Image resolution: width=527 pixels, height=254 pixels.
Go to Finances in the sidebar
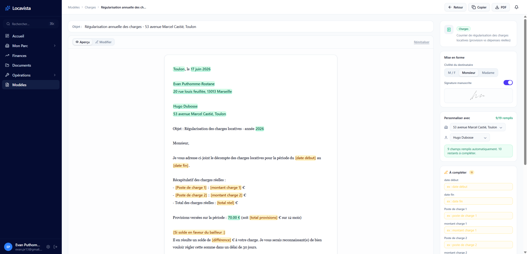coord(31,56)
